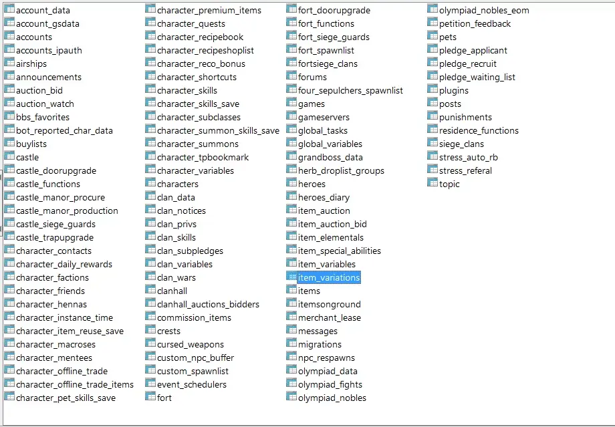Select the announcements table name
Screen dimensions: 615x427
(49, 78)
